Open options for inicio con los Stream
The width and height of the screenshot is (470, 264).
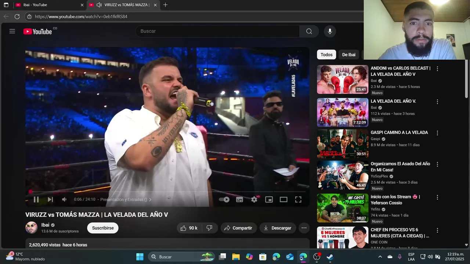click(437, 198)
